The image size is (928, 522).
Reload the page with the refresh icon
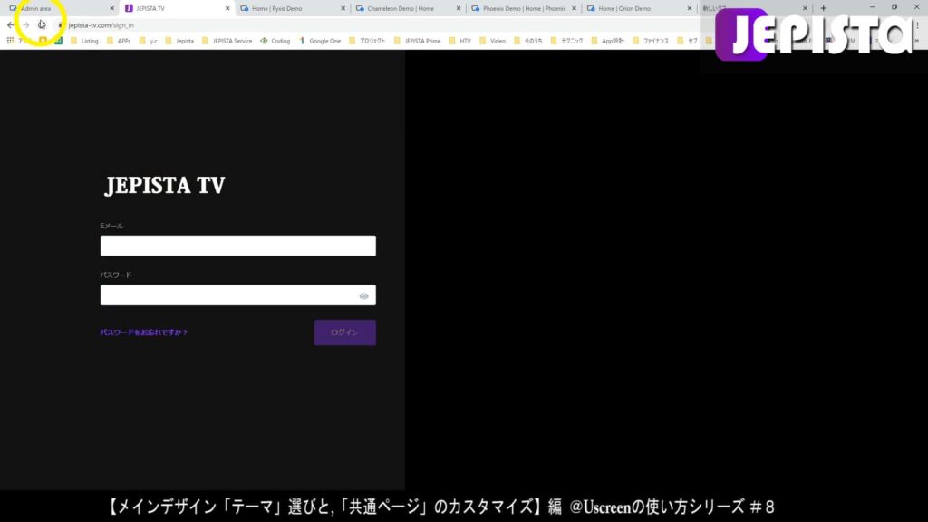pyautogui.click(x=42, y=24)
